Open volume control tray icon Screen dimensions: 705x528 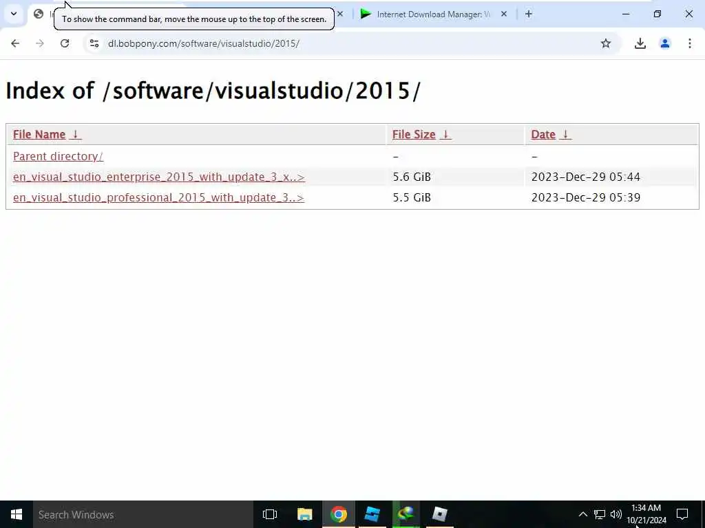616,514
